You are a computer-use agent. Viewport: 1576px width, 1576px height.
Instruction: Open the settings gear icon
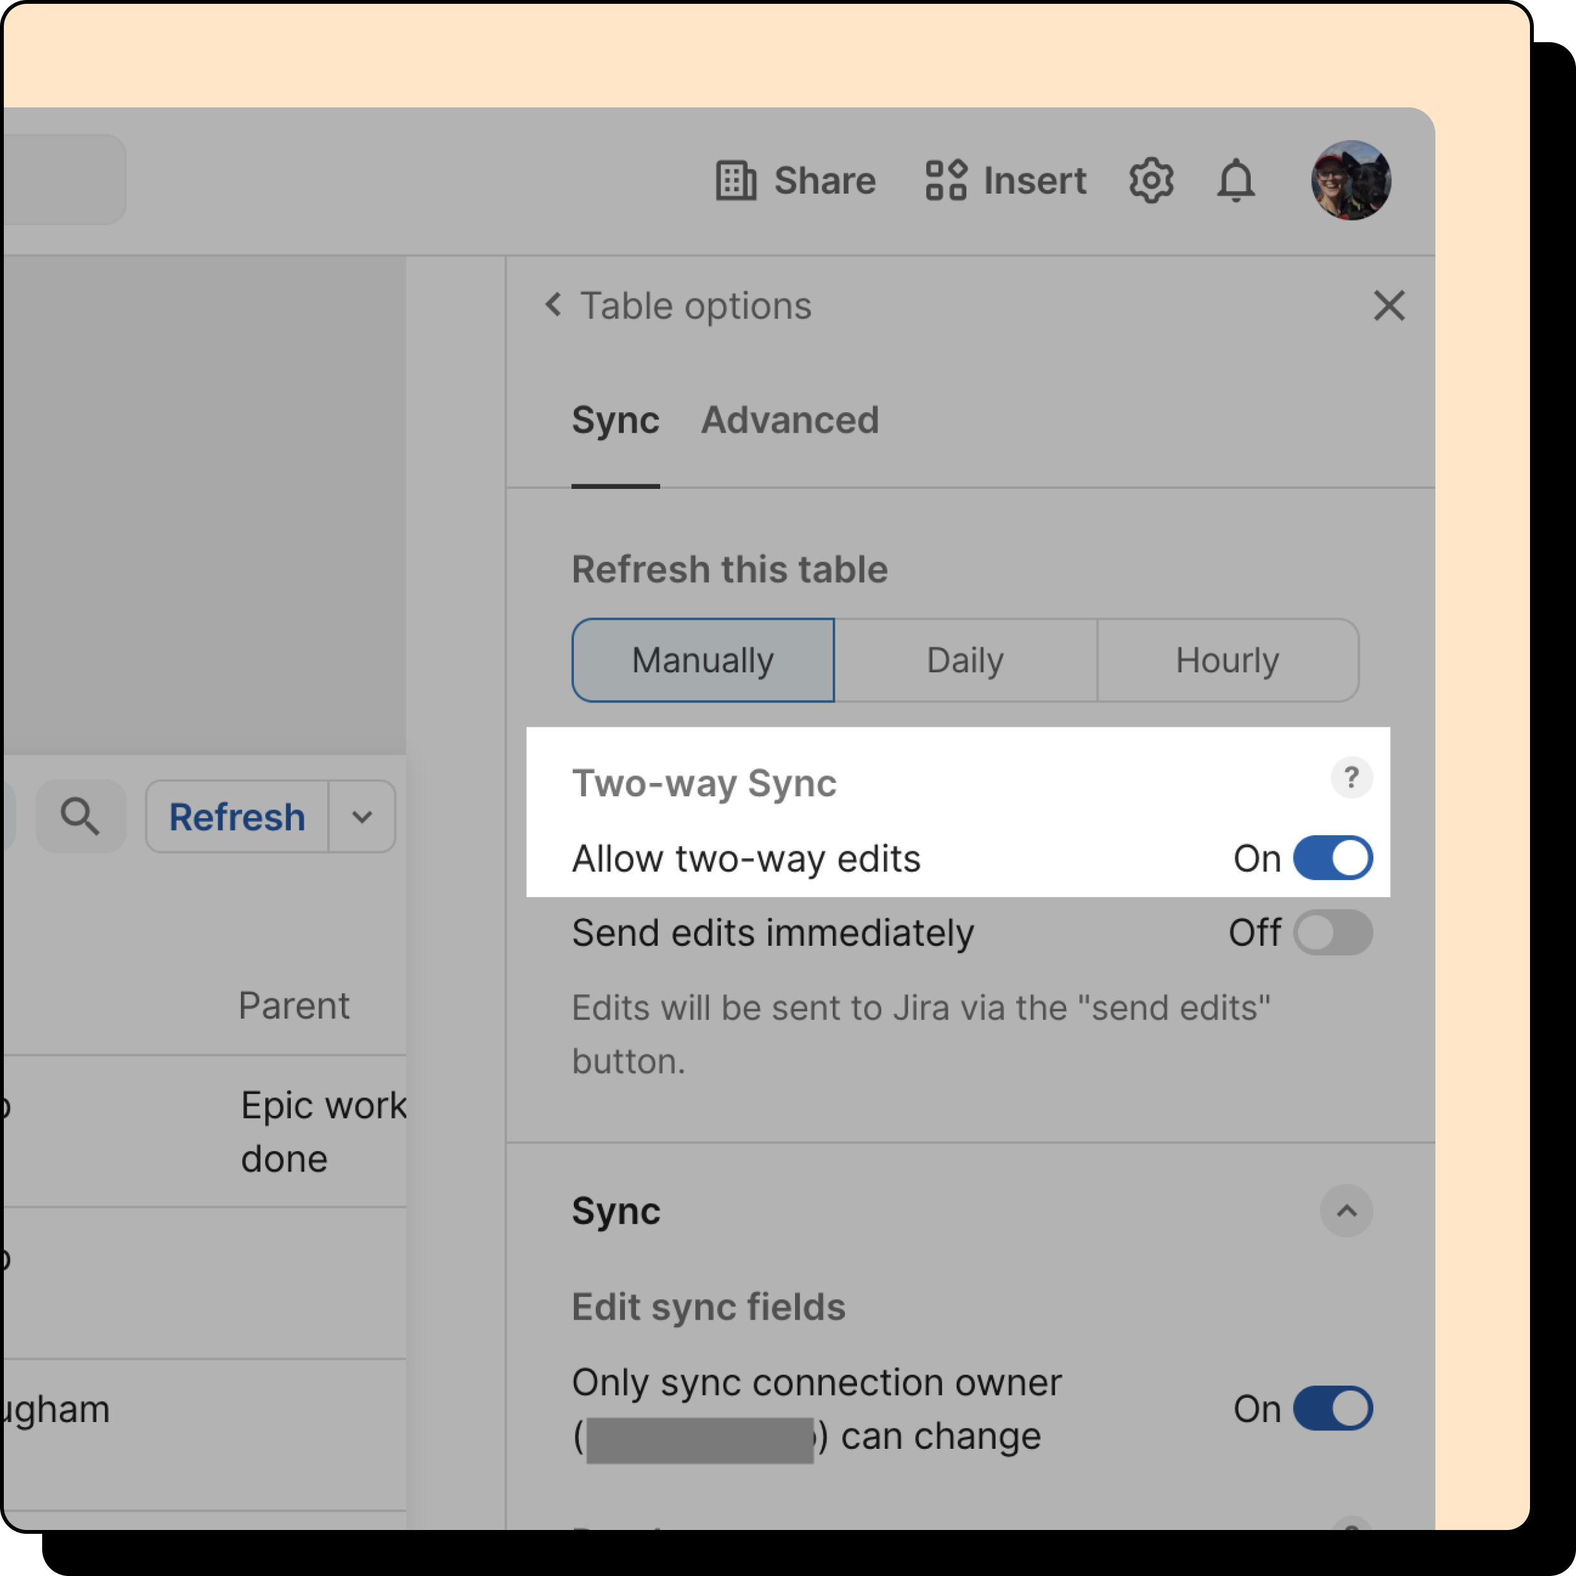pyautogui.click(x=1151, y=180)
